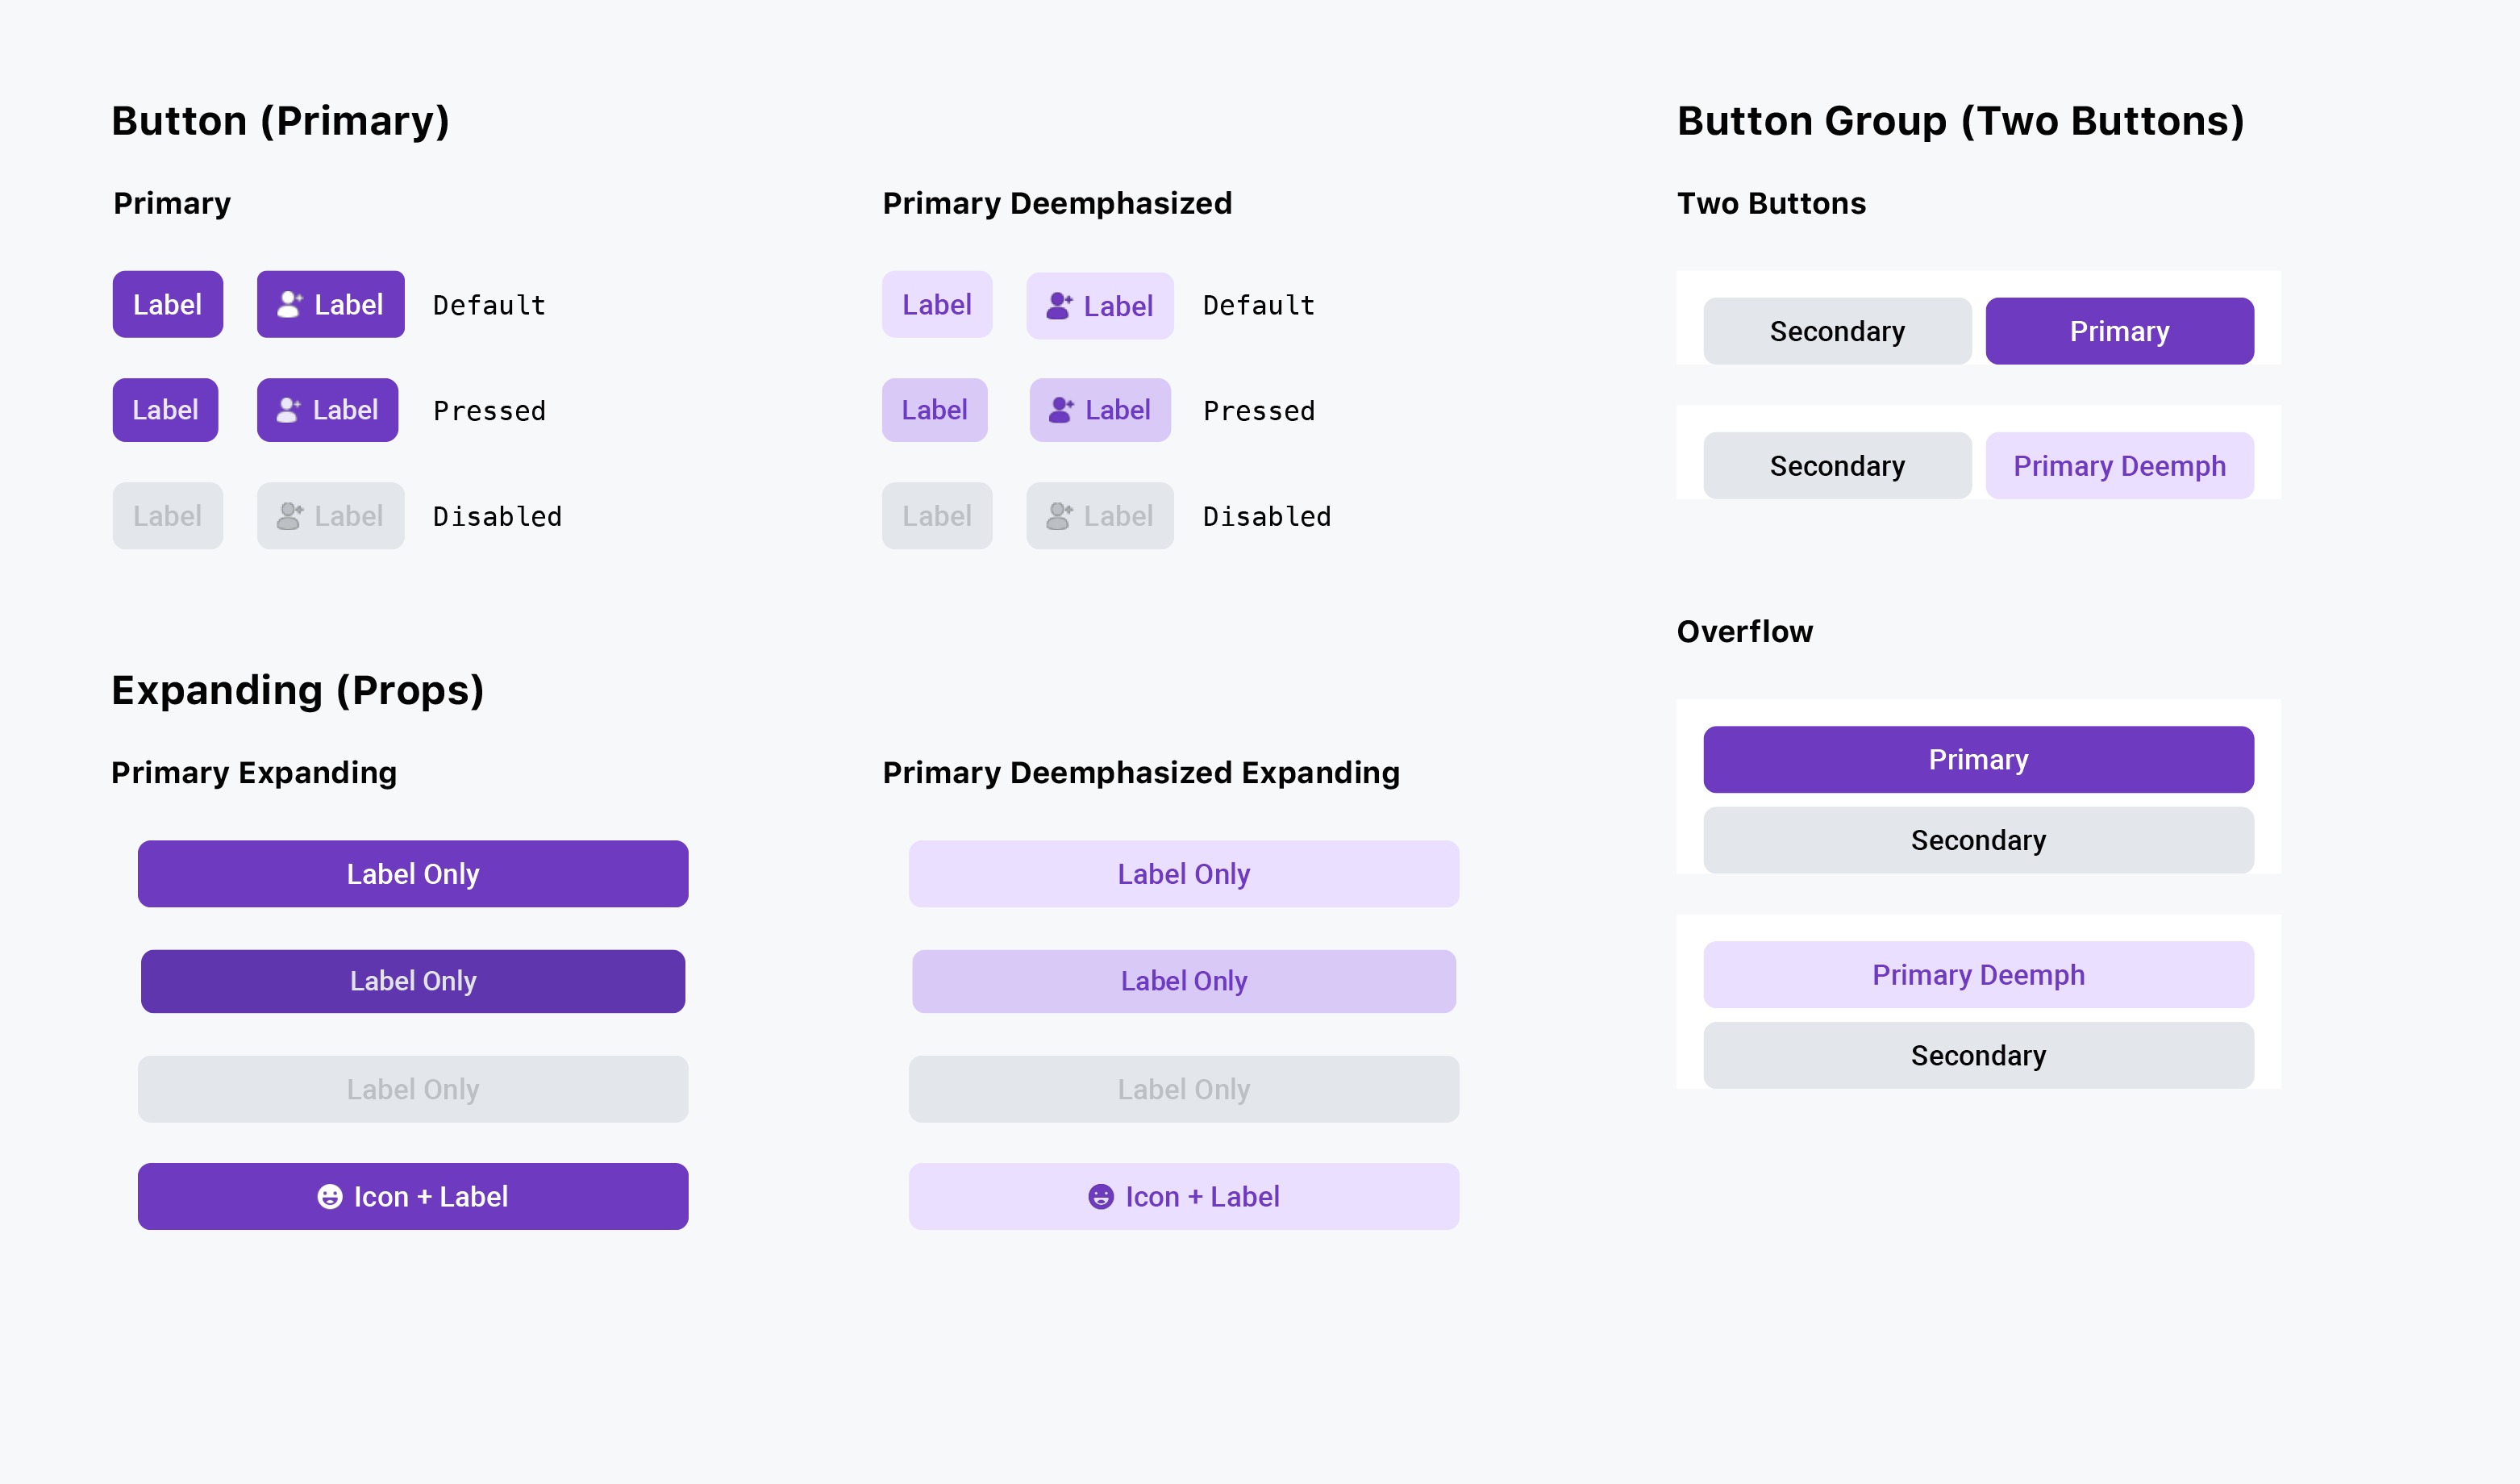Click full-width Primary button under Overflow
The height and width of the screenshot is (1484, 2520).
pos(1978,760)
